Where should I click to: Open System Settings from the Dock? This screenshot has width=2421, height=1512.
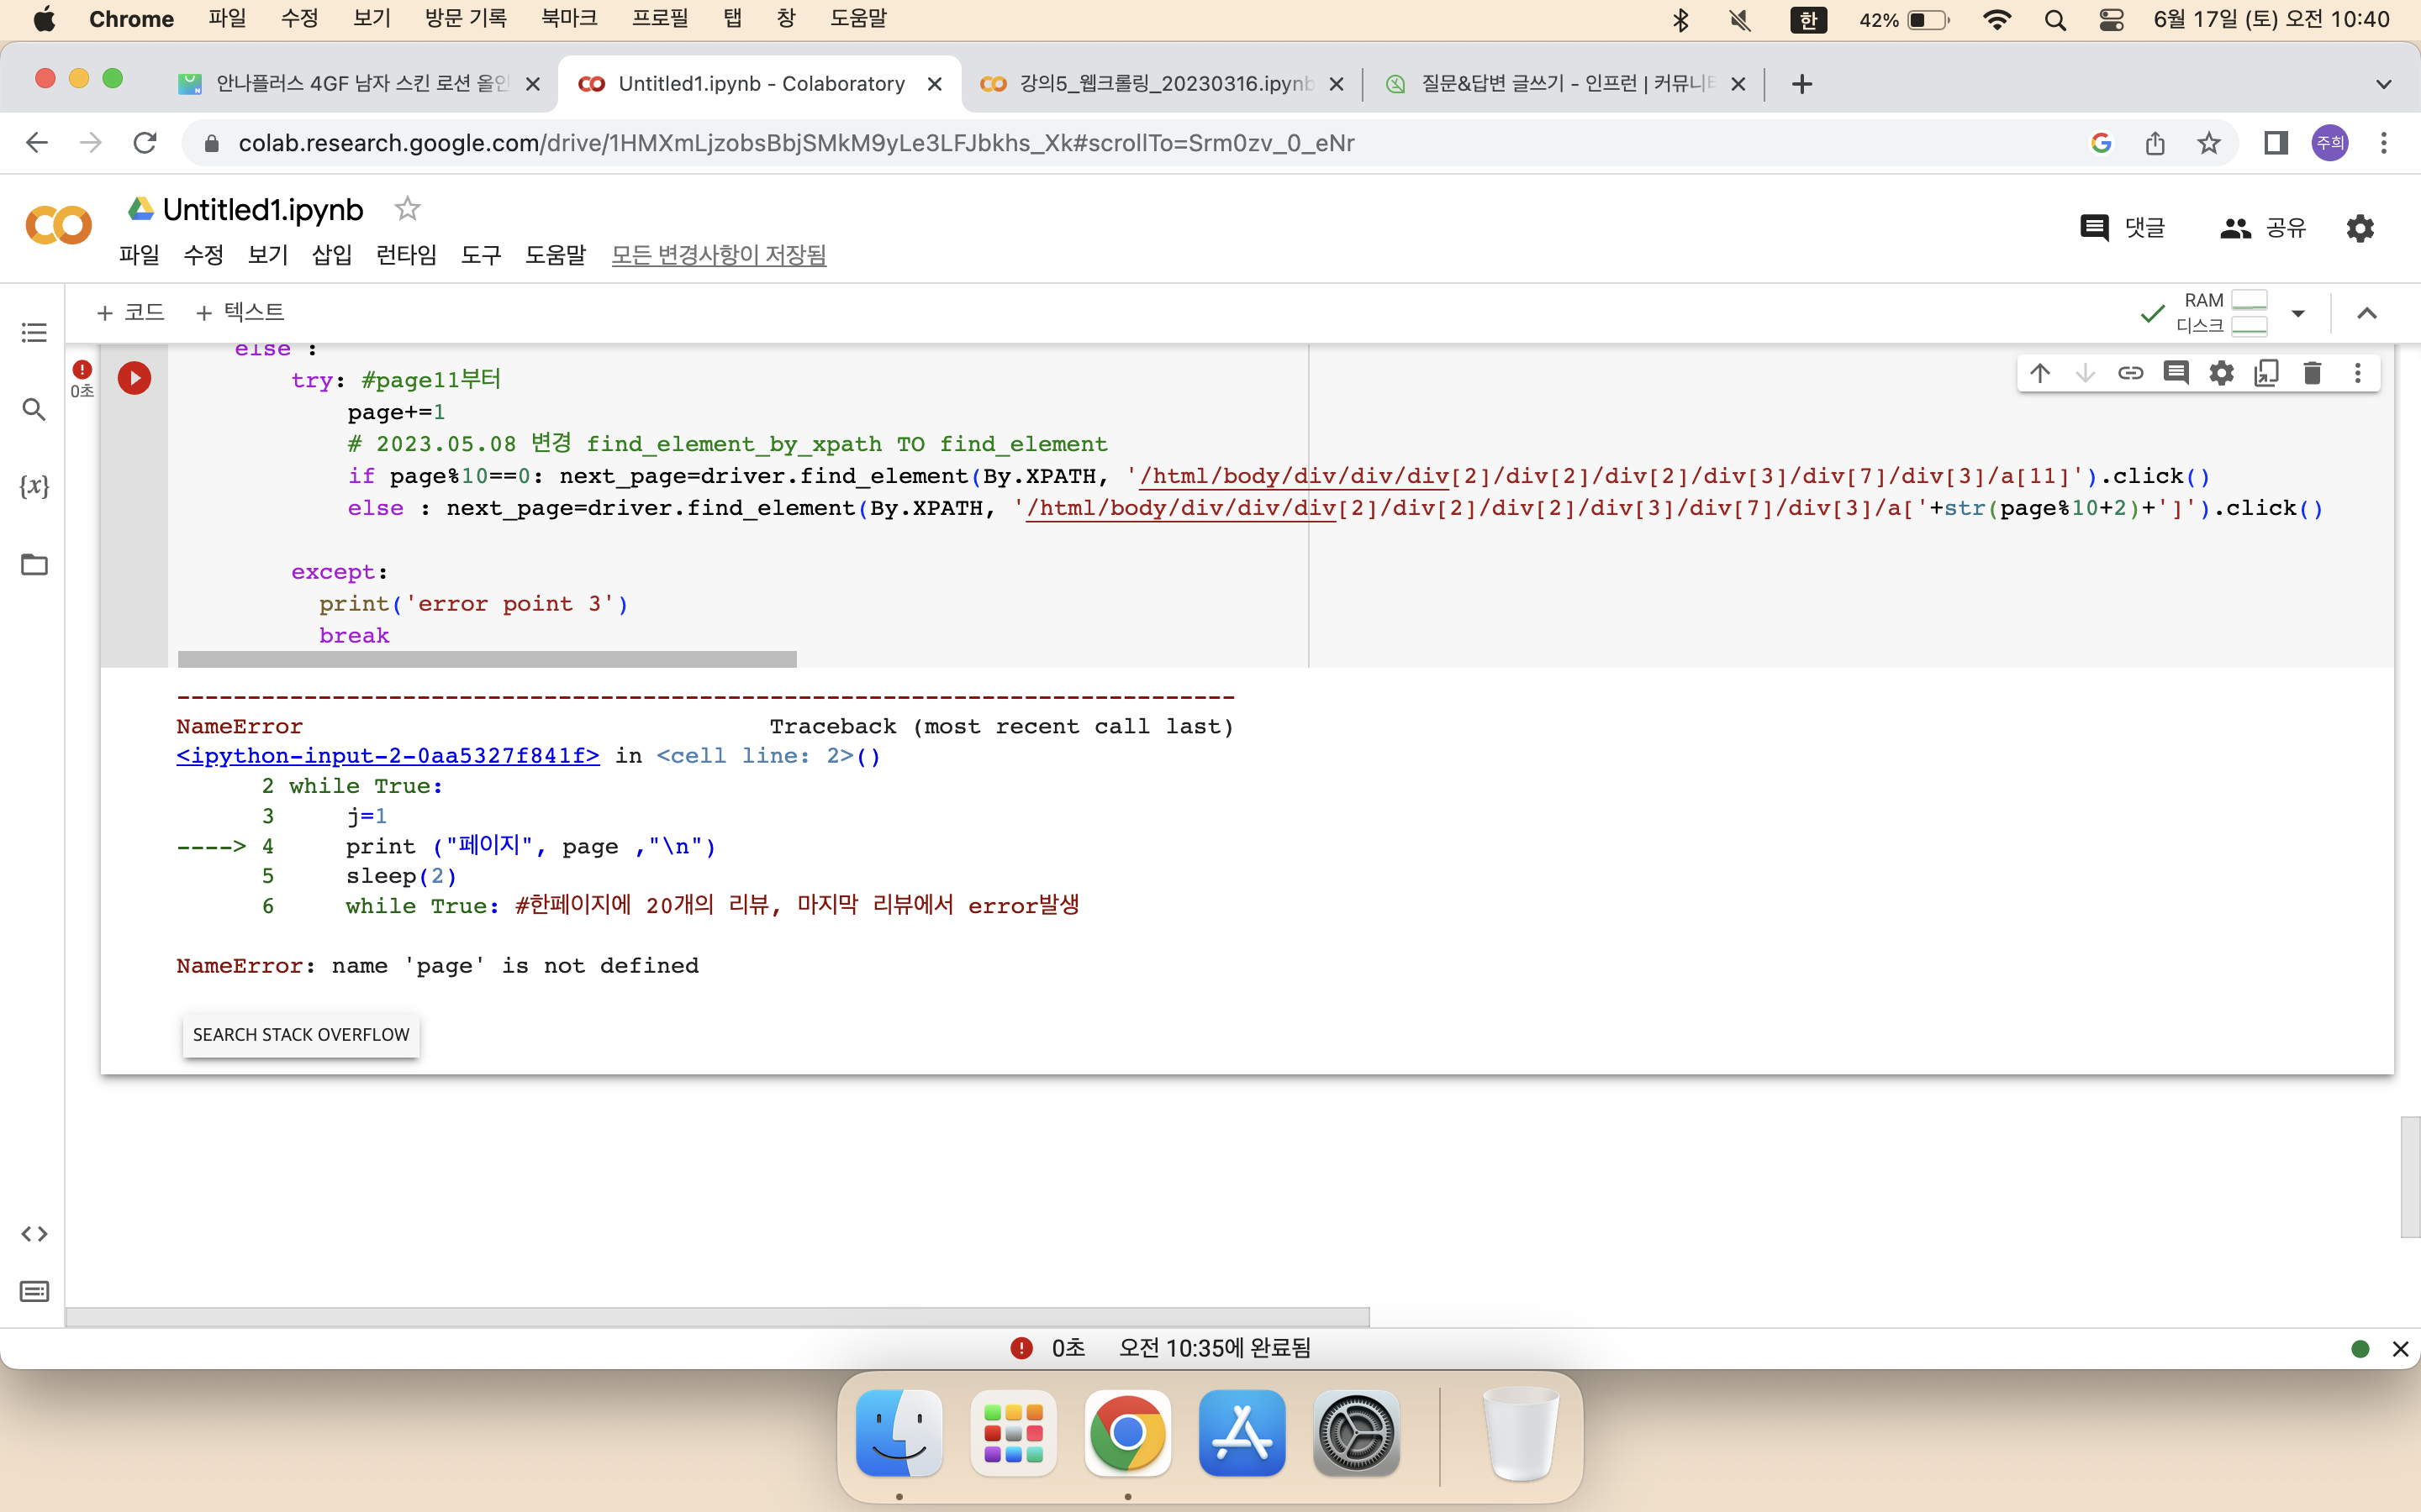[1357, 1433]
